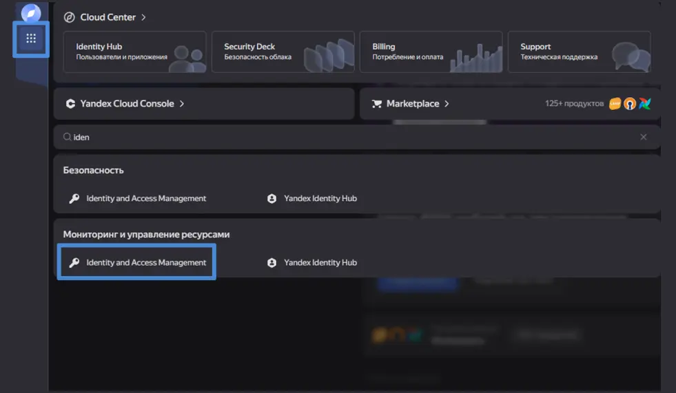This screenshot has height=393, width=676.
Task: Click the chevron beside Yandex Cloud Console
Action: tap(182, 104)
